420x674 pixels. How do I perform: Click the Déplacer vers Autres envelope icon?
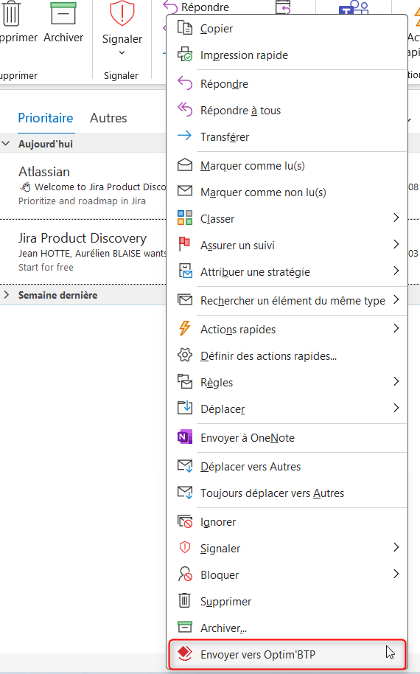[x=185, y=466]
